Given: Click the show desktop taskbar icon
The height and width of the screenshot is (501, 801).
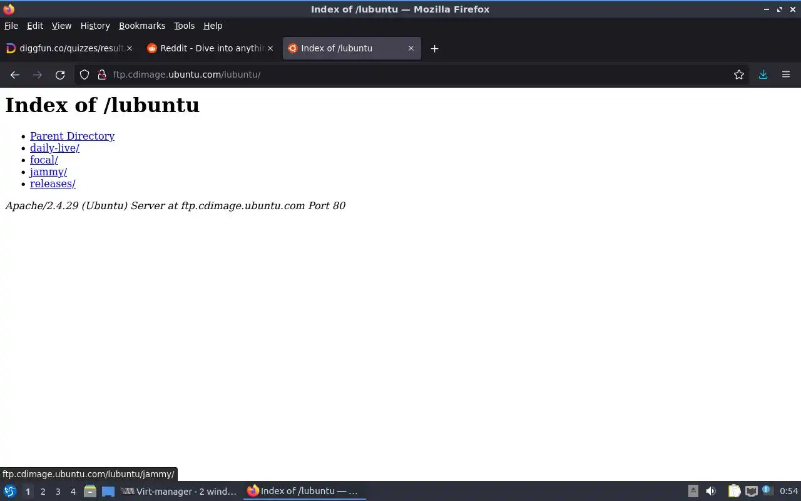Looking at the screenshot, I should coord(108,491).
